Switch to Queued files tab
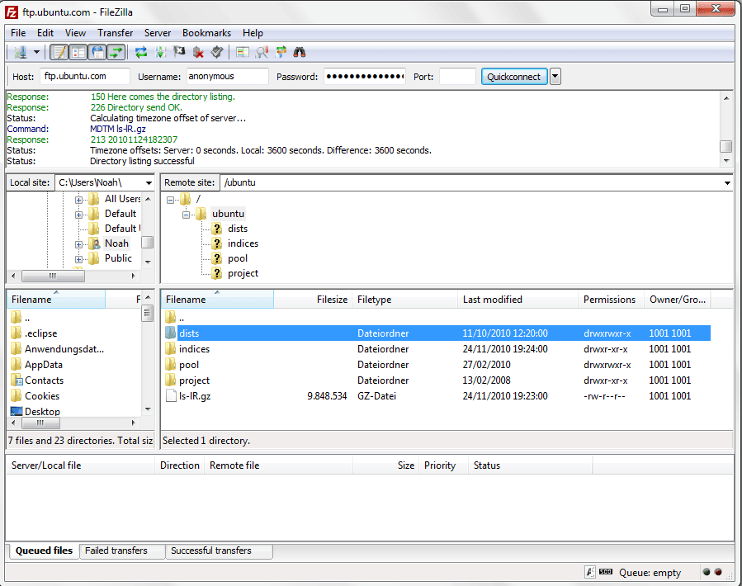Screen dimensions: 742x586 point(44,551)
